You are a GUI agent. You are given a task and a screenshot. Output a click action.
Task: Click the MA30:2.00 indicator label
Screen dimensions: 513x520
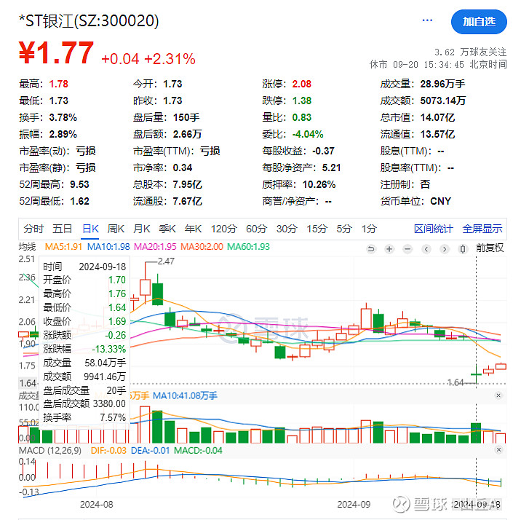202,247
